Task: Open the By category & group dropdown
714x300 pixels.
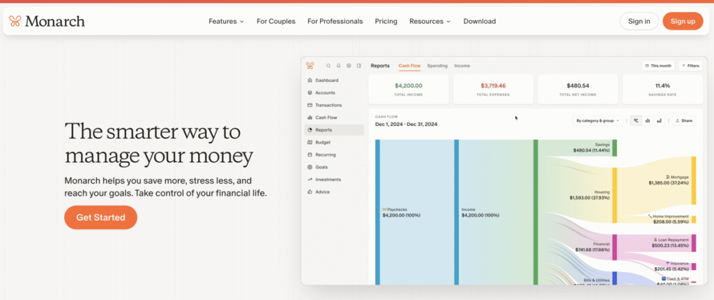Action: [x=598, y=121]
